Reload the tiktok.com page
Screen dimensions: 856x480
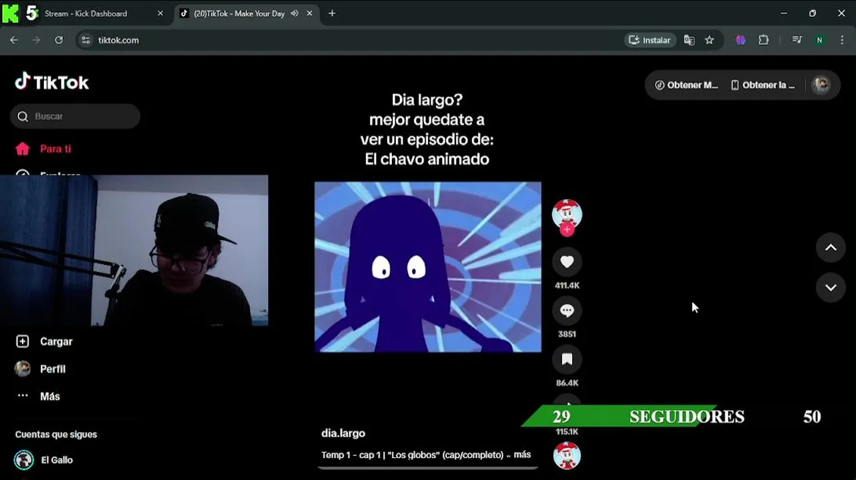59,40
